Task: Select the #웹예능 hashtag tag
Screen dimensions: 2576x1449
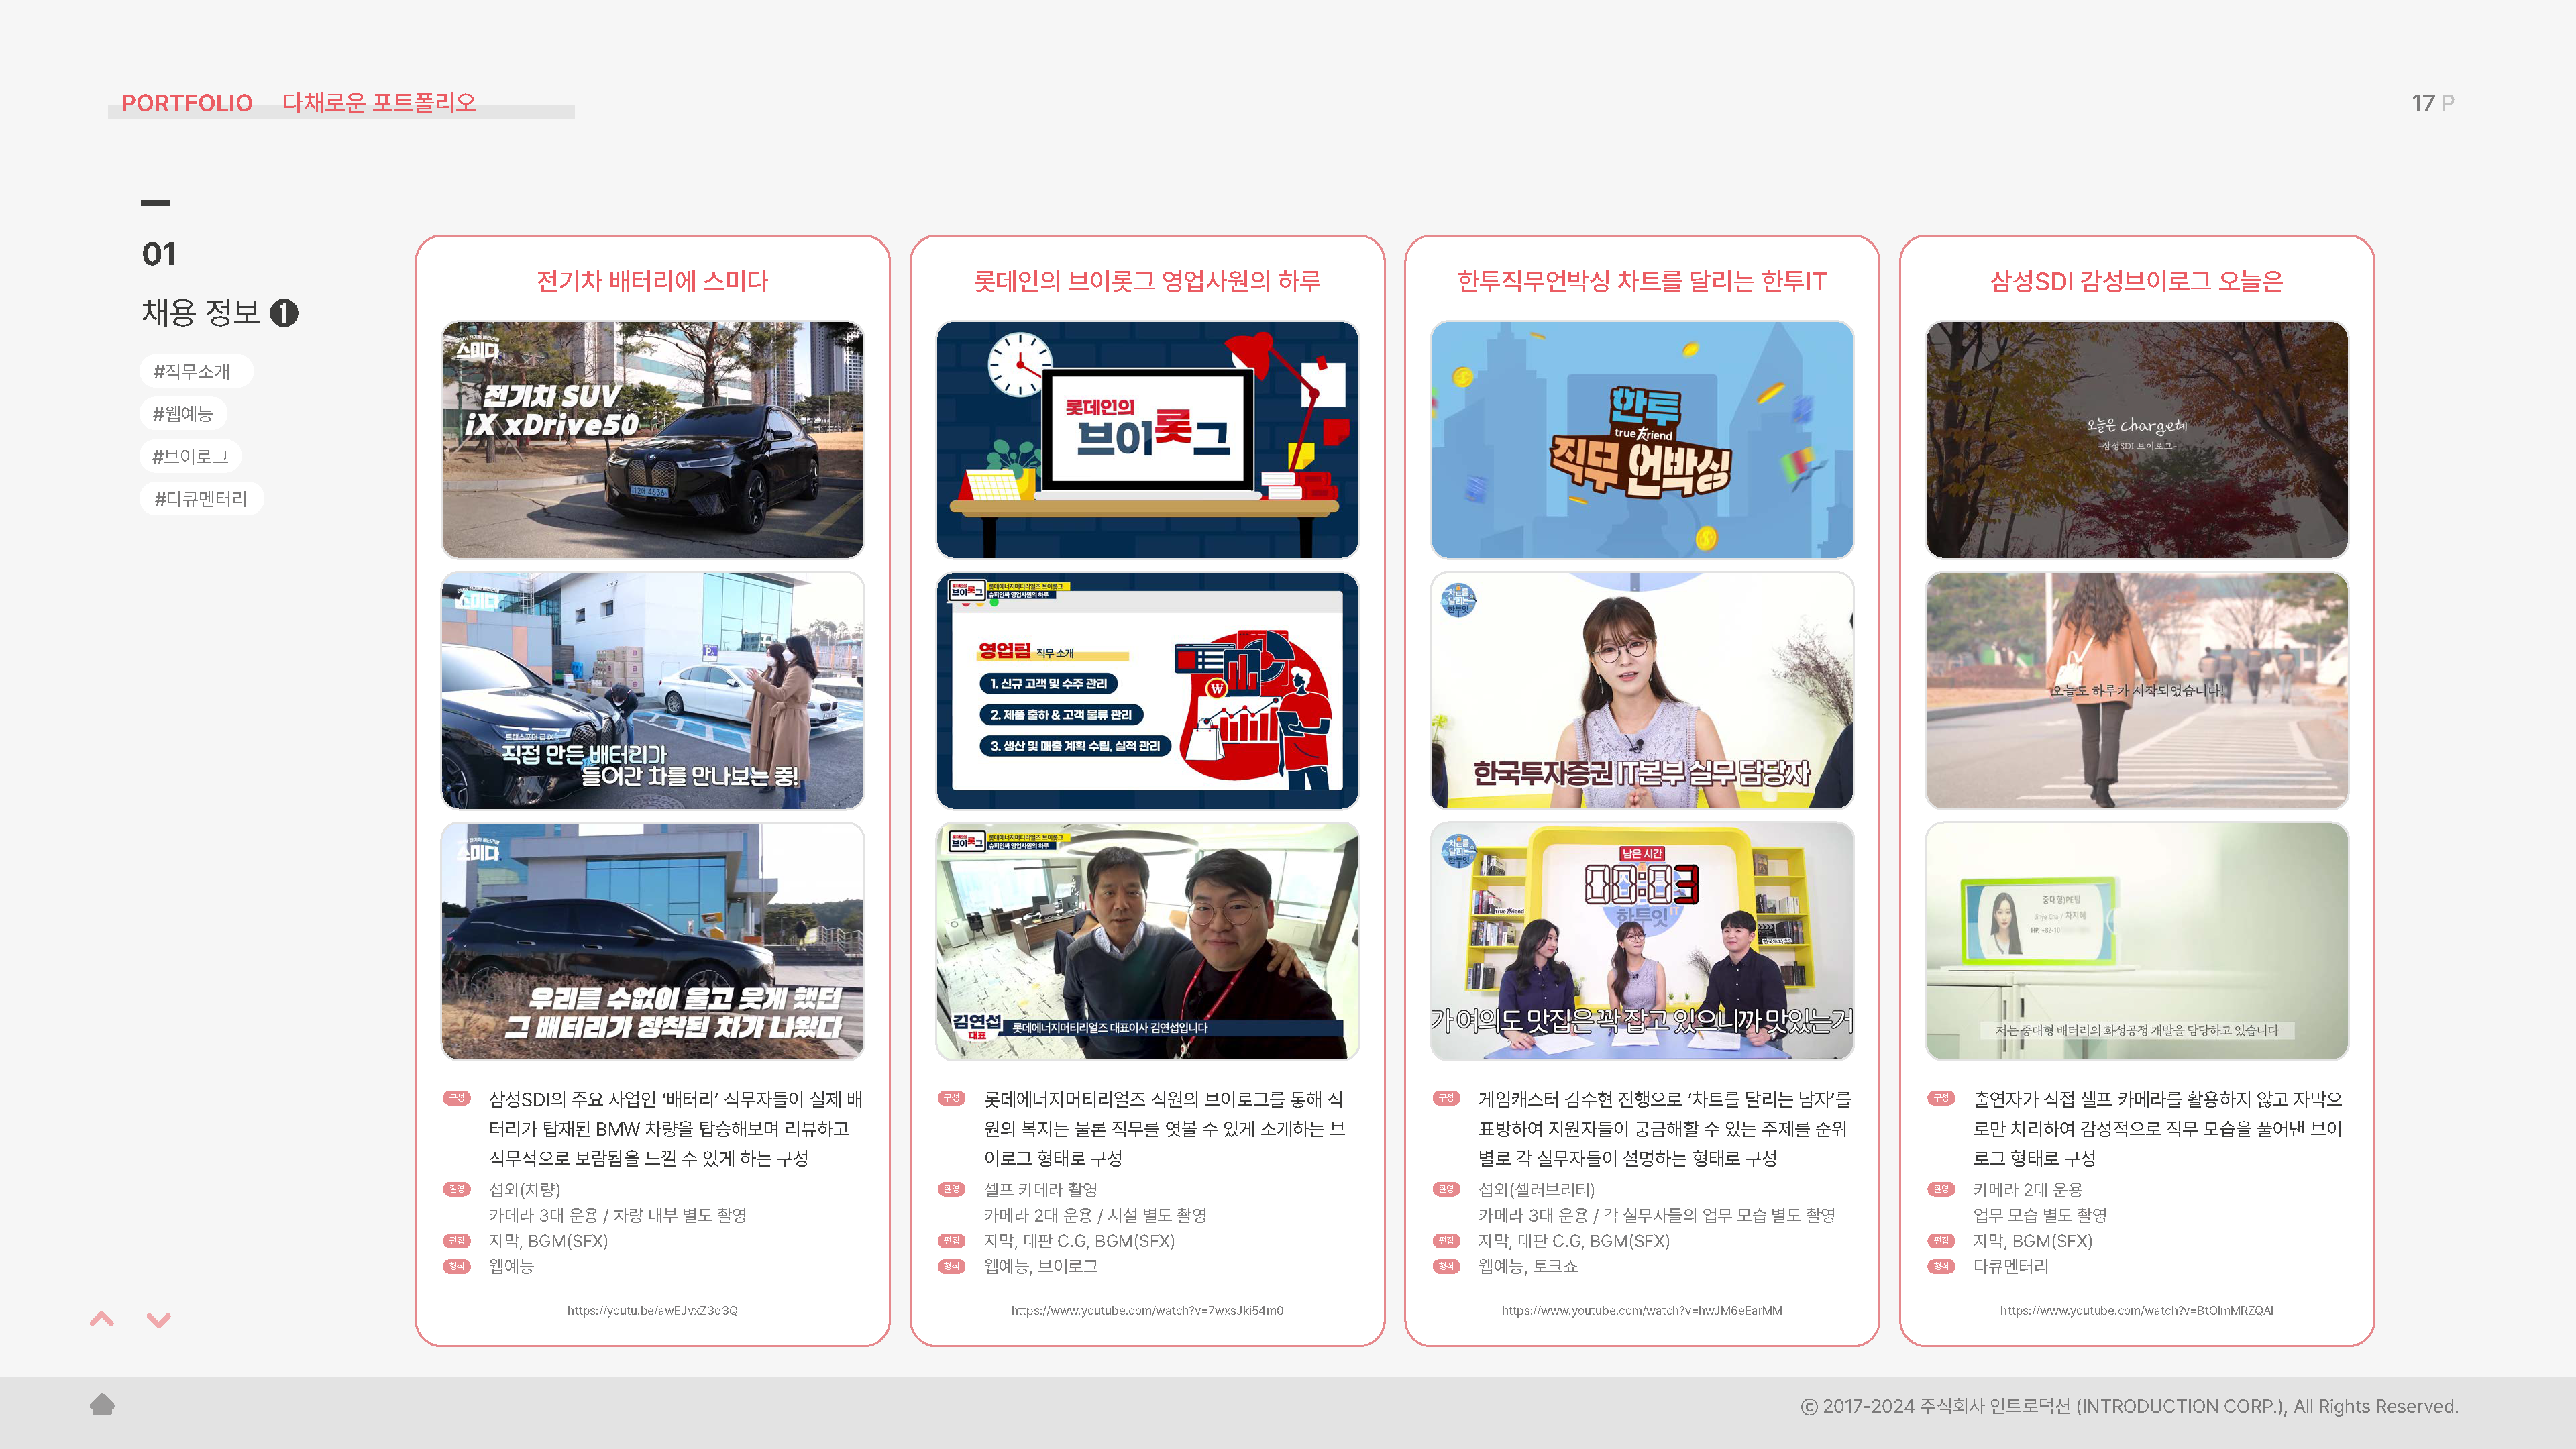Action: [x=183, y=414]
